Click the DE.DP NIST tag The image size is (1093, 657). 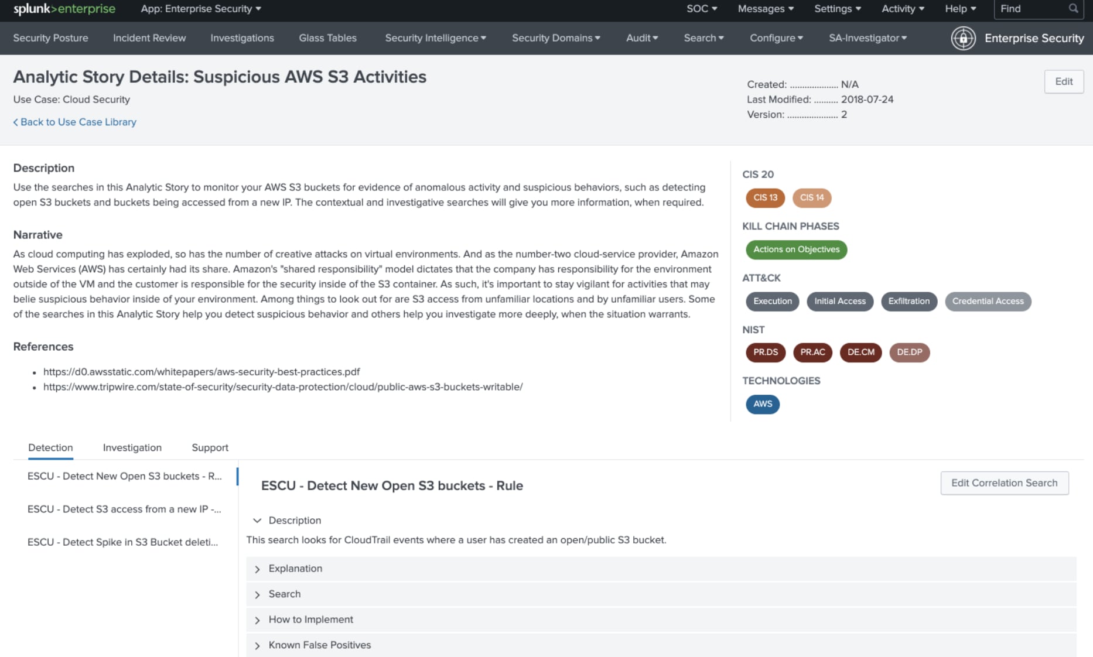click(909, 353)
